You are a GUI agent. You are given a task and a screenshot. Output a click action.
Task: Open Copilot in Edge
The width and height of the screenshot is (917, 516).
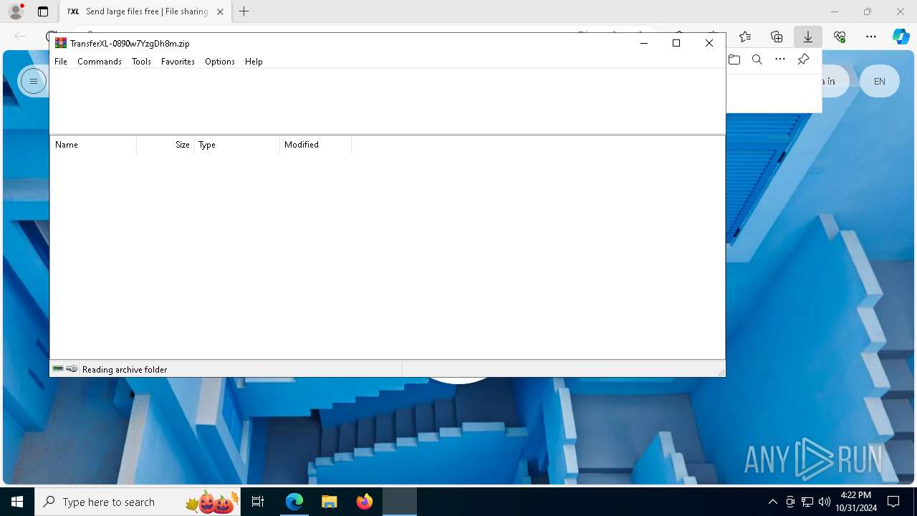(x=901, y=37)
